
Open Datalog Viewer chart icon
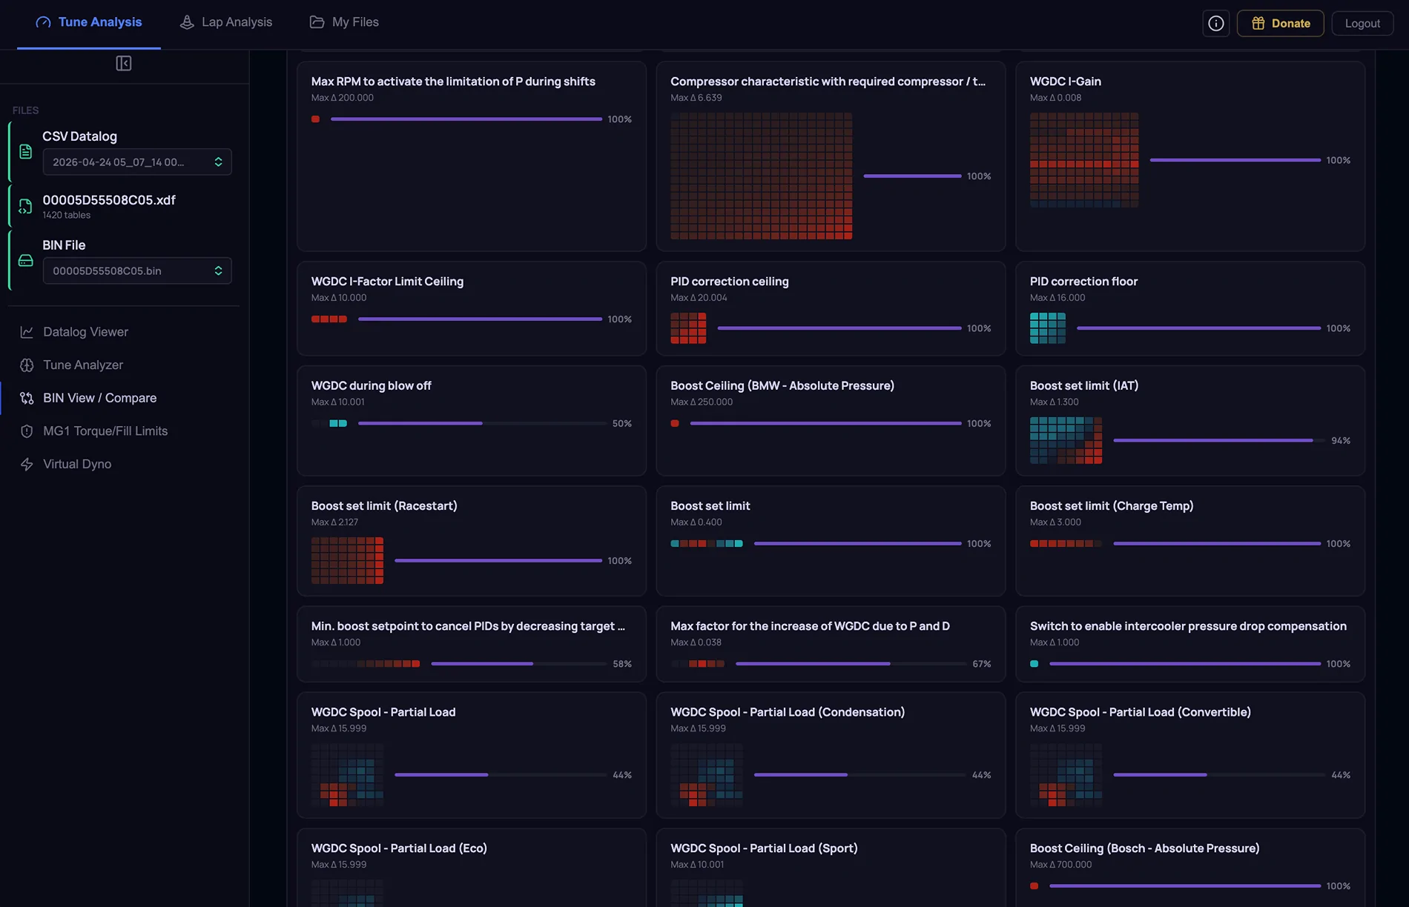(27, 332)
